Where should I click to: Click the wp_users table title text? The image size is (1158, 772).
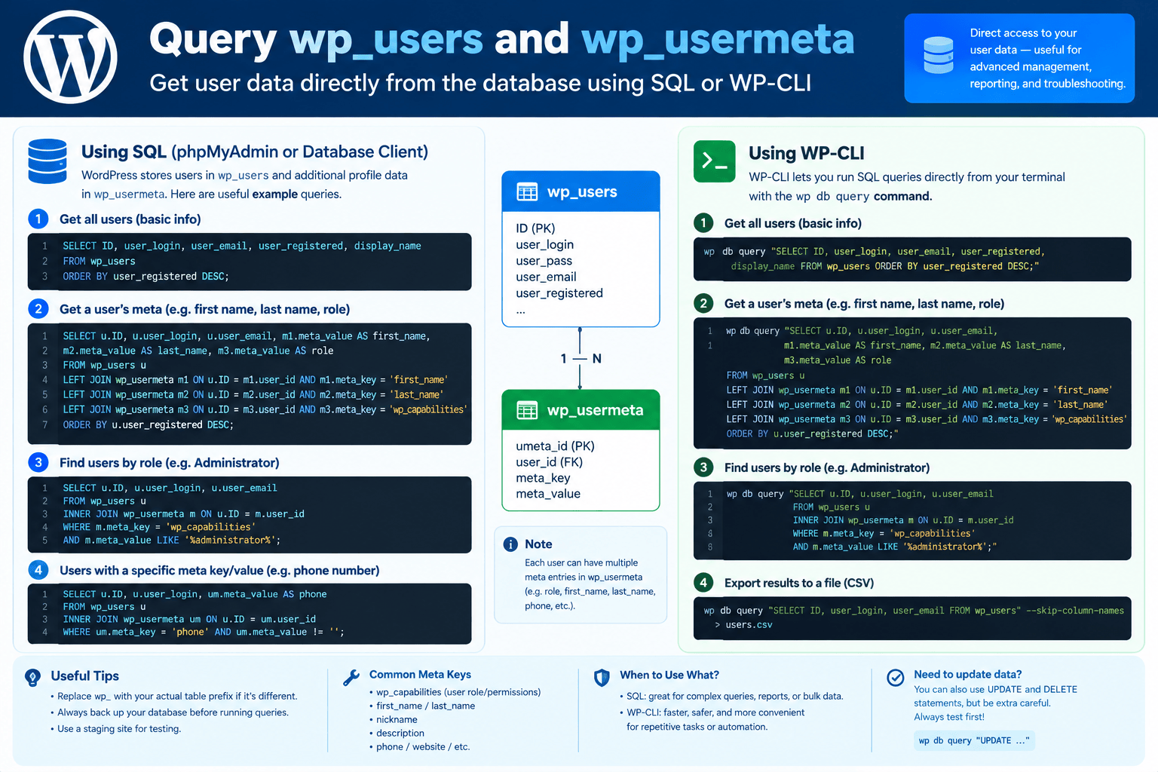point(582,192)
